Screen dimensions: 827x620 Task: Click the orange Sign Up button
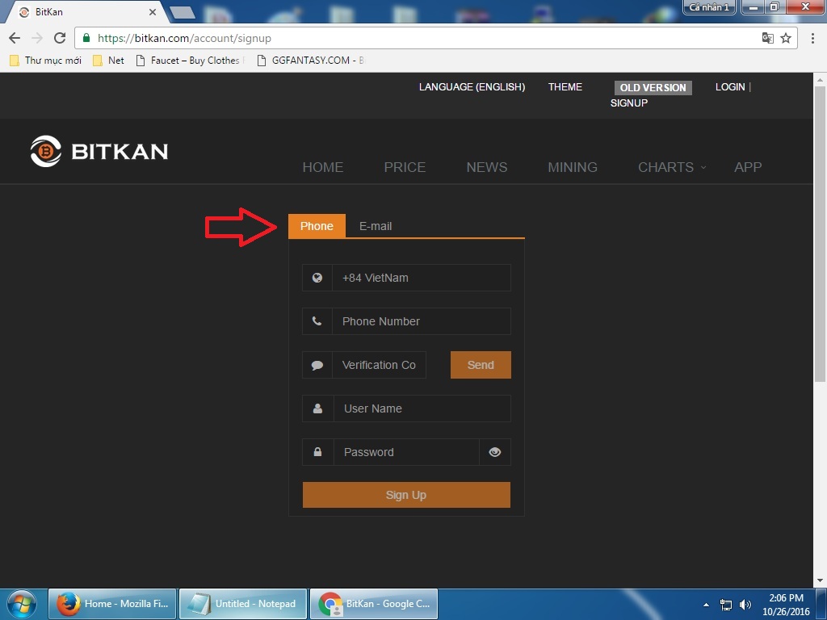coord(406,495)
